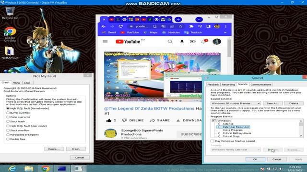
Task: Switch to the Hang tab
Action: (x=16, y=83)
